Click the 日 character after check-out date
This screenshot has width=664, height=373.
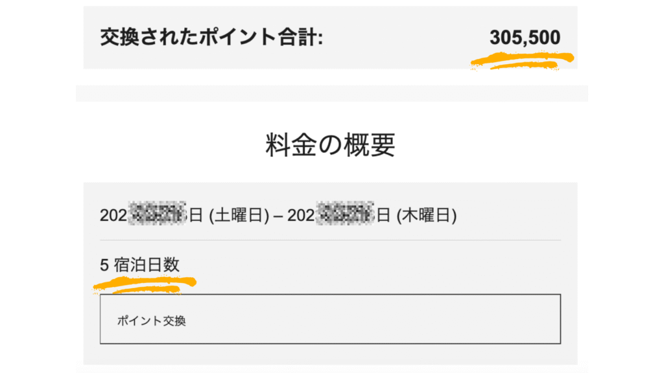point(384,215)
